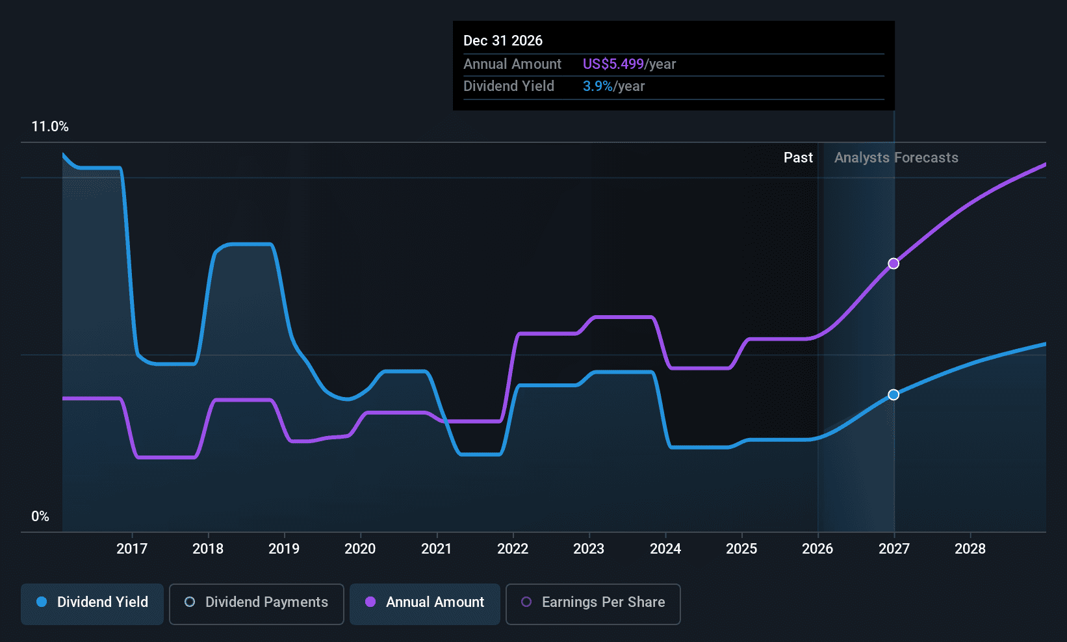Show the Earnings Per Share series
1067x642 pixels.
(x=593, y=602)
